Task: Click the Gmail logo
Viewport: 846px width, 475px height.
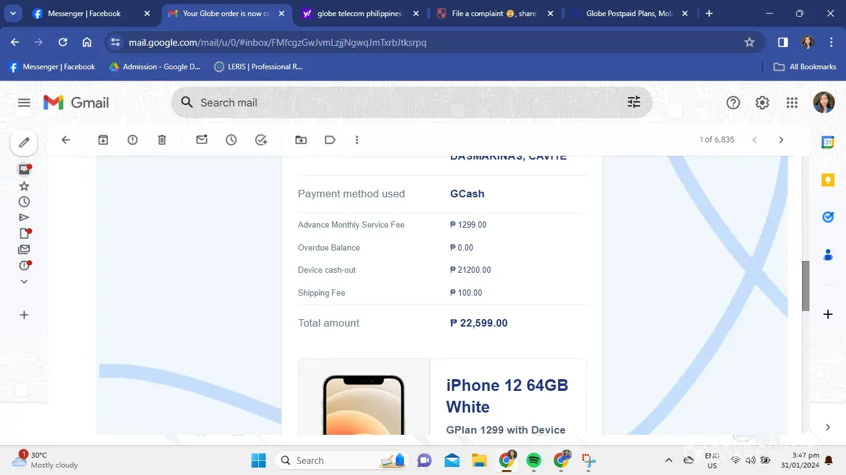Action: (x=76, y=103)
